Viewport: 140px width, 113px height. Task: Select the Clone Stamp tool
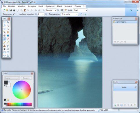[x=4, y=46]
